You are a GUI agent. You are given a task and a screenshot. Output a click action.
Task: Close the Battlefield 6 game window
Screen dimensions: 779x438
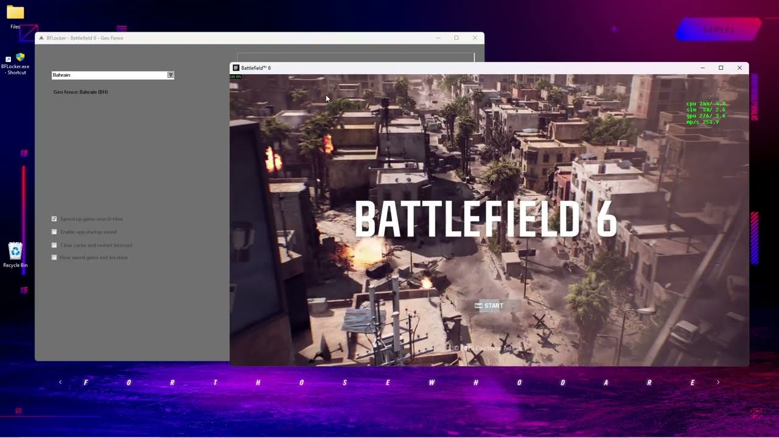(x=739, y=68)
